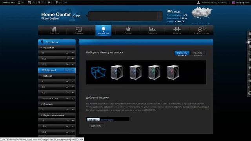
Task: Move device 27.2 up with its arrow
Action: [x=67, y=64]
